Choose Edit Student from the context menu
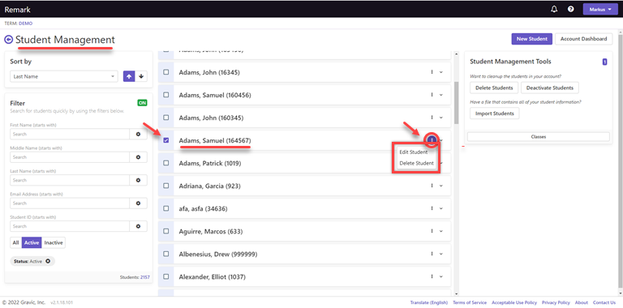Viewport: 623px width, 308px height. click(414, 152)
